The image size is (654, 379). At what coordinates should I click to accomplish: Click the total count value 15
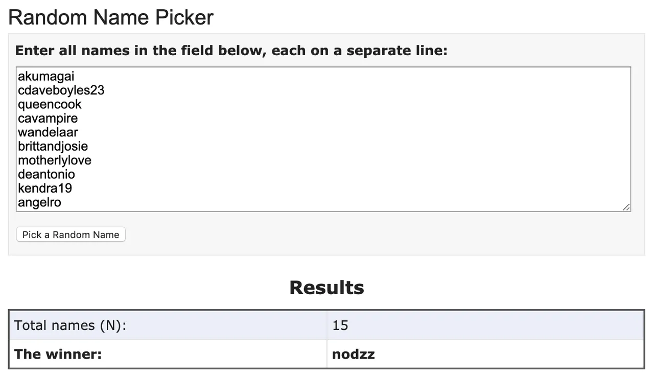(340, 325)
